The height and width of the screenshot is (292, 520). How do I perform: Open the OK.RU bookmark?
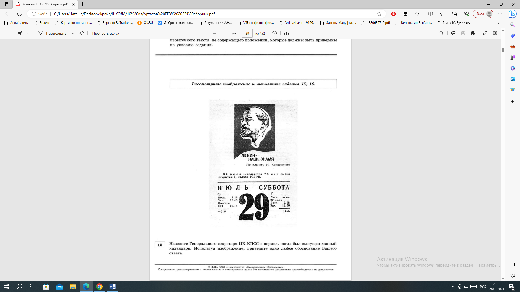pos(145,23)
